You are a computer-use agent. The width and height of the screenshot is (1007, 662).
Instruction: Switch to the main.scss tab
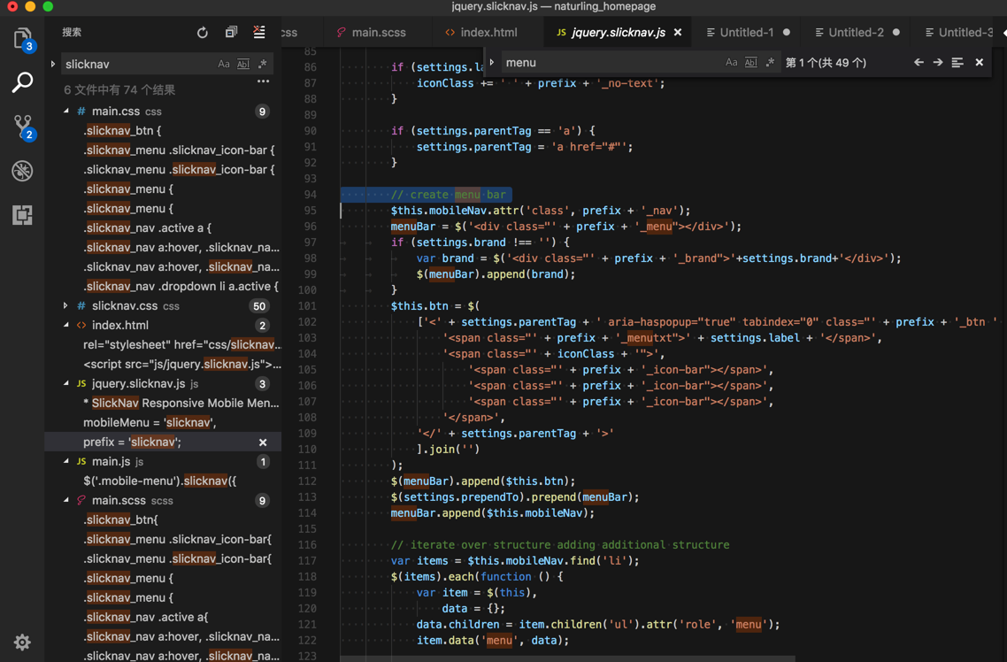coord(379,33)
